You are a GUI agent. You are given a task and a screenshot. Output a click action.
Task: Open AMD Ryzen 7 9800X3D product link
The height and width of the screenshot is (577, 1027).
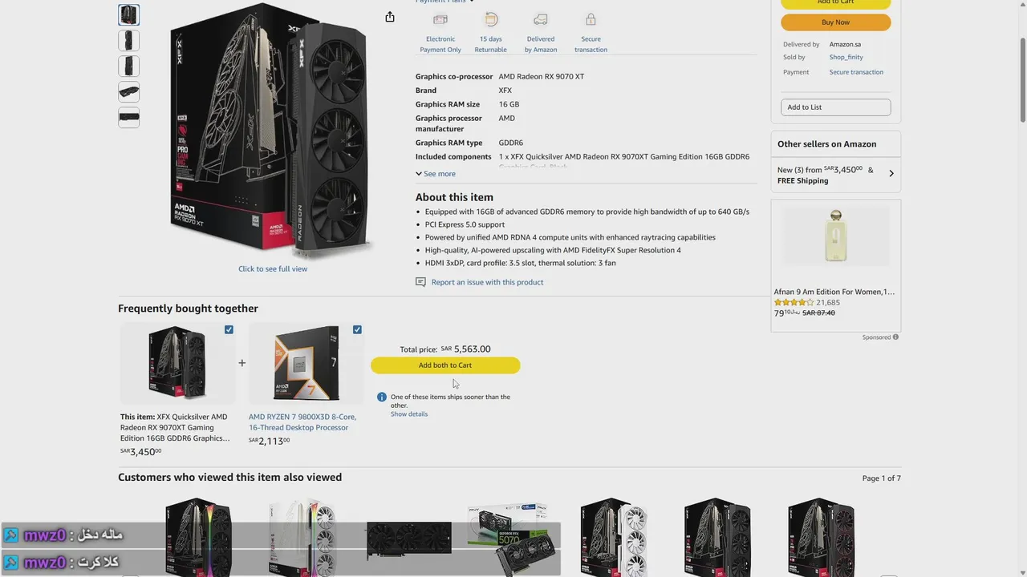click(302, 422)
